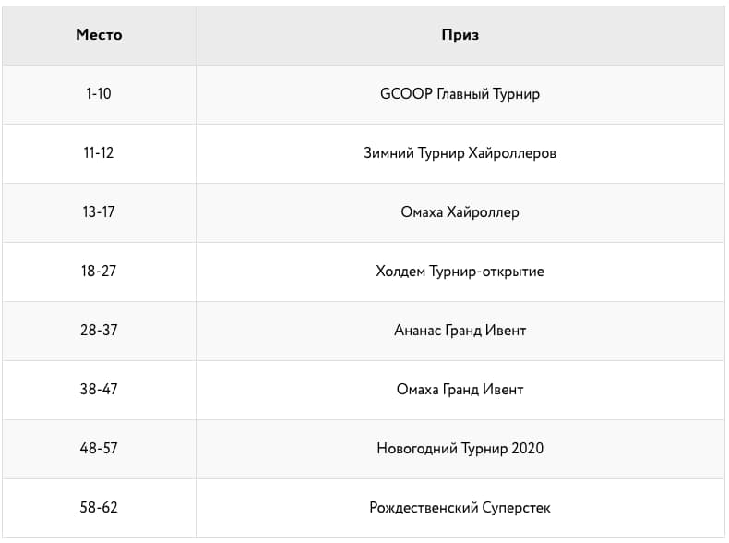This screenshot has height=543, width=729.
Task: Select the 18-27 place cell
Action: pos(99,271)
